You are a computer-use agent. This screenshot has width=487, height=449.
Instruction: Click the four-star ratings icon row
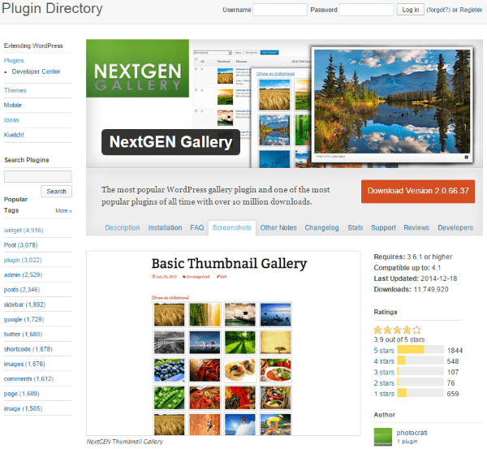[x=397, y=330]
